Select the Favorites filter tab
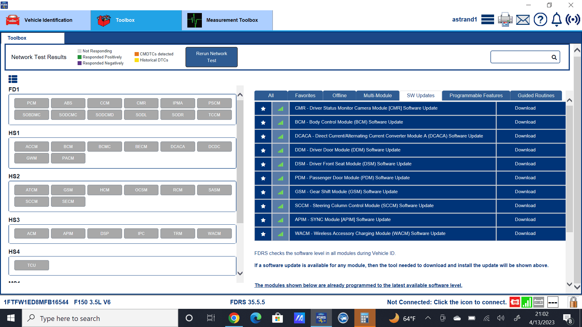The width and height of the screenshot is (582, 327). pos(305,96)
